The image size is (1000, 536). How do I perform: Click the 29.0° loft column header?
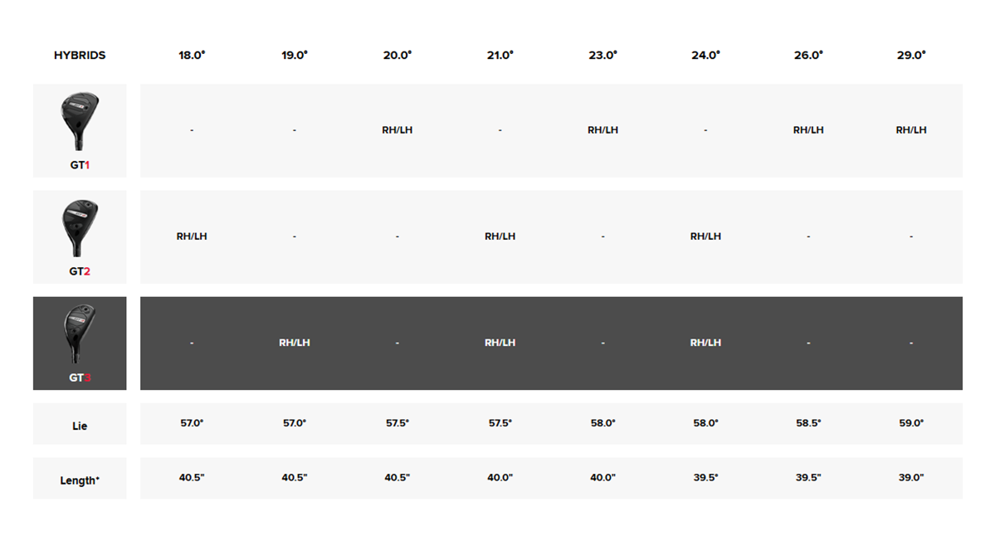pos(911,55)
